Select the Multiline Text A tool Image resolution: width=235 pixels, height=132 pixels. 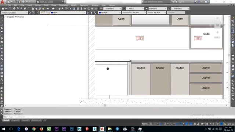(1, 80)
